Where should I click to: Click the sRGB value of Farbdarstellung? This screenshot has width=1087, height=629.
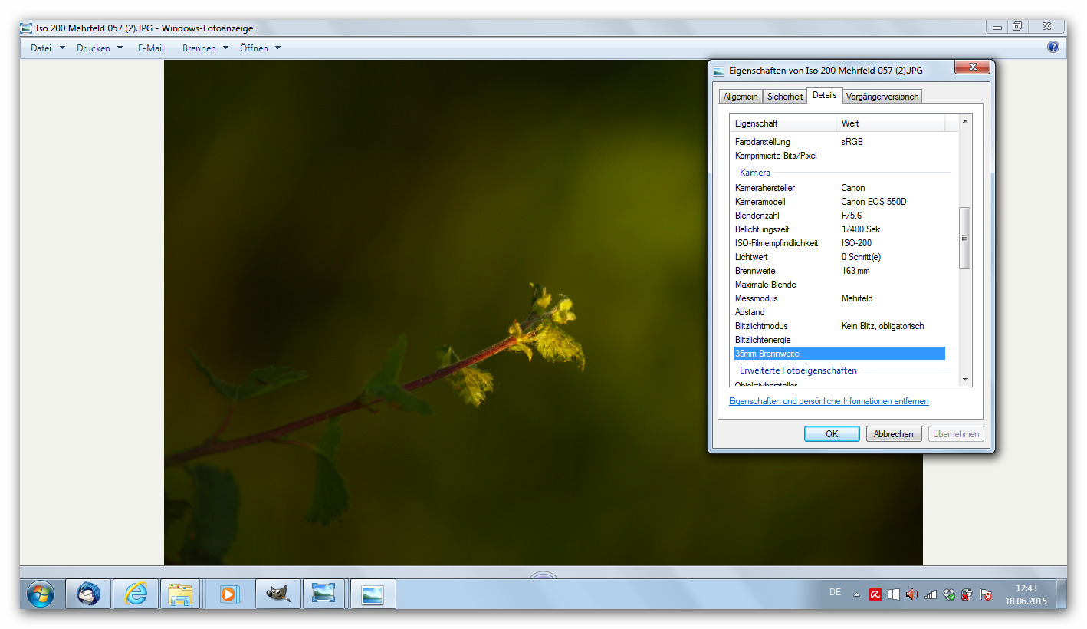point(852,142)
